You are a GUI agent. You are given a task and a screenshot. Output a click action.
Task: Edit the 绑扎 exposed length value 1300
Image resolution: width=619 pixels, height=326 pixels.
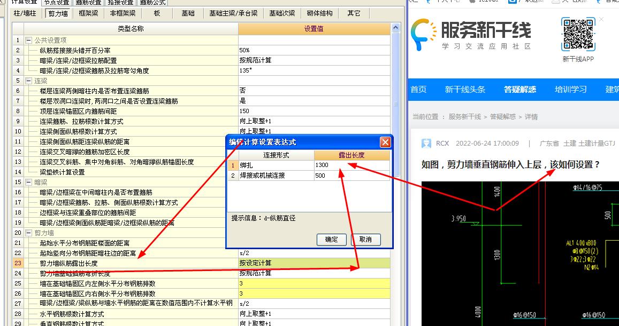coord(351,165)
